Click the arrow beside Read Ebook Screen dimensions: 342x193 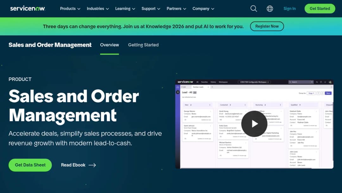click(92, 165)
